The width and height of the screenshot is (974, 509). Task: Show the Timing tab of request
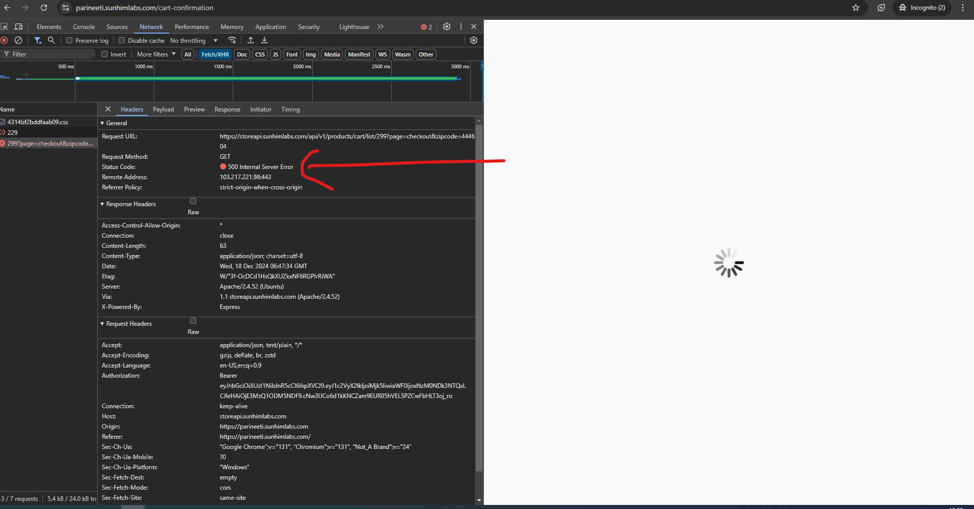tap(290, 109)
